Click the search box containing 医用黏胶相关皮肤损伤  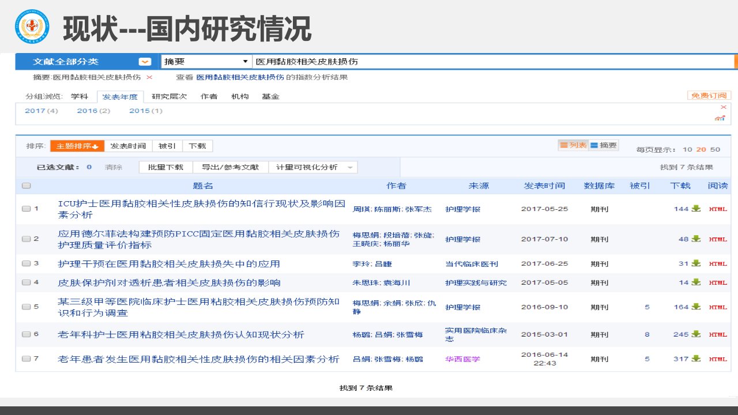(493, 62)
